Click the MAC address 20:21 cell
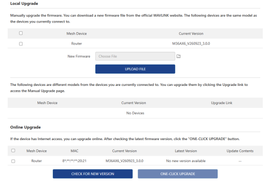This screenshot has height=182, width=271. point(74,161)
